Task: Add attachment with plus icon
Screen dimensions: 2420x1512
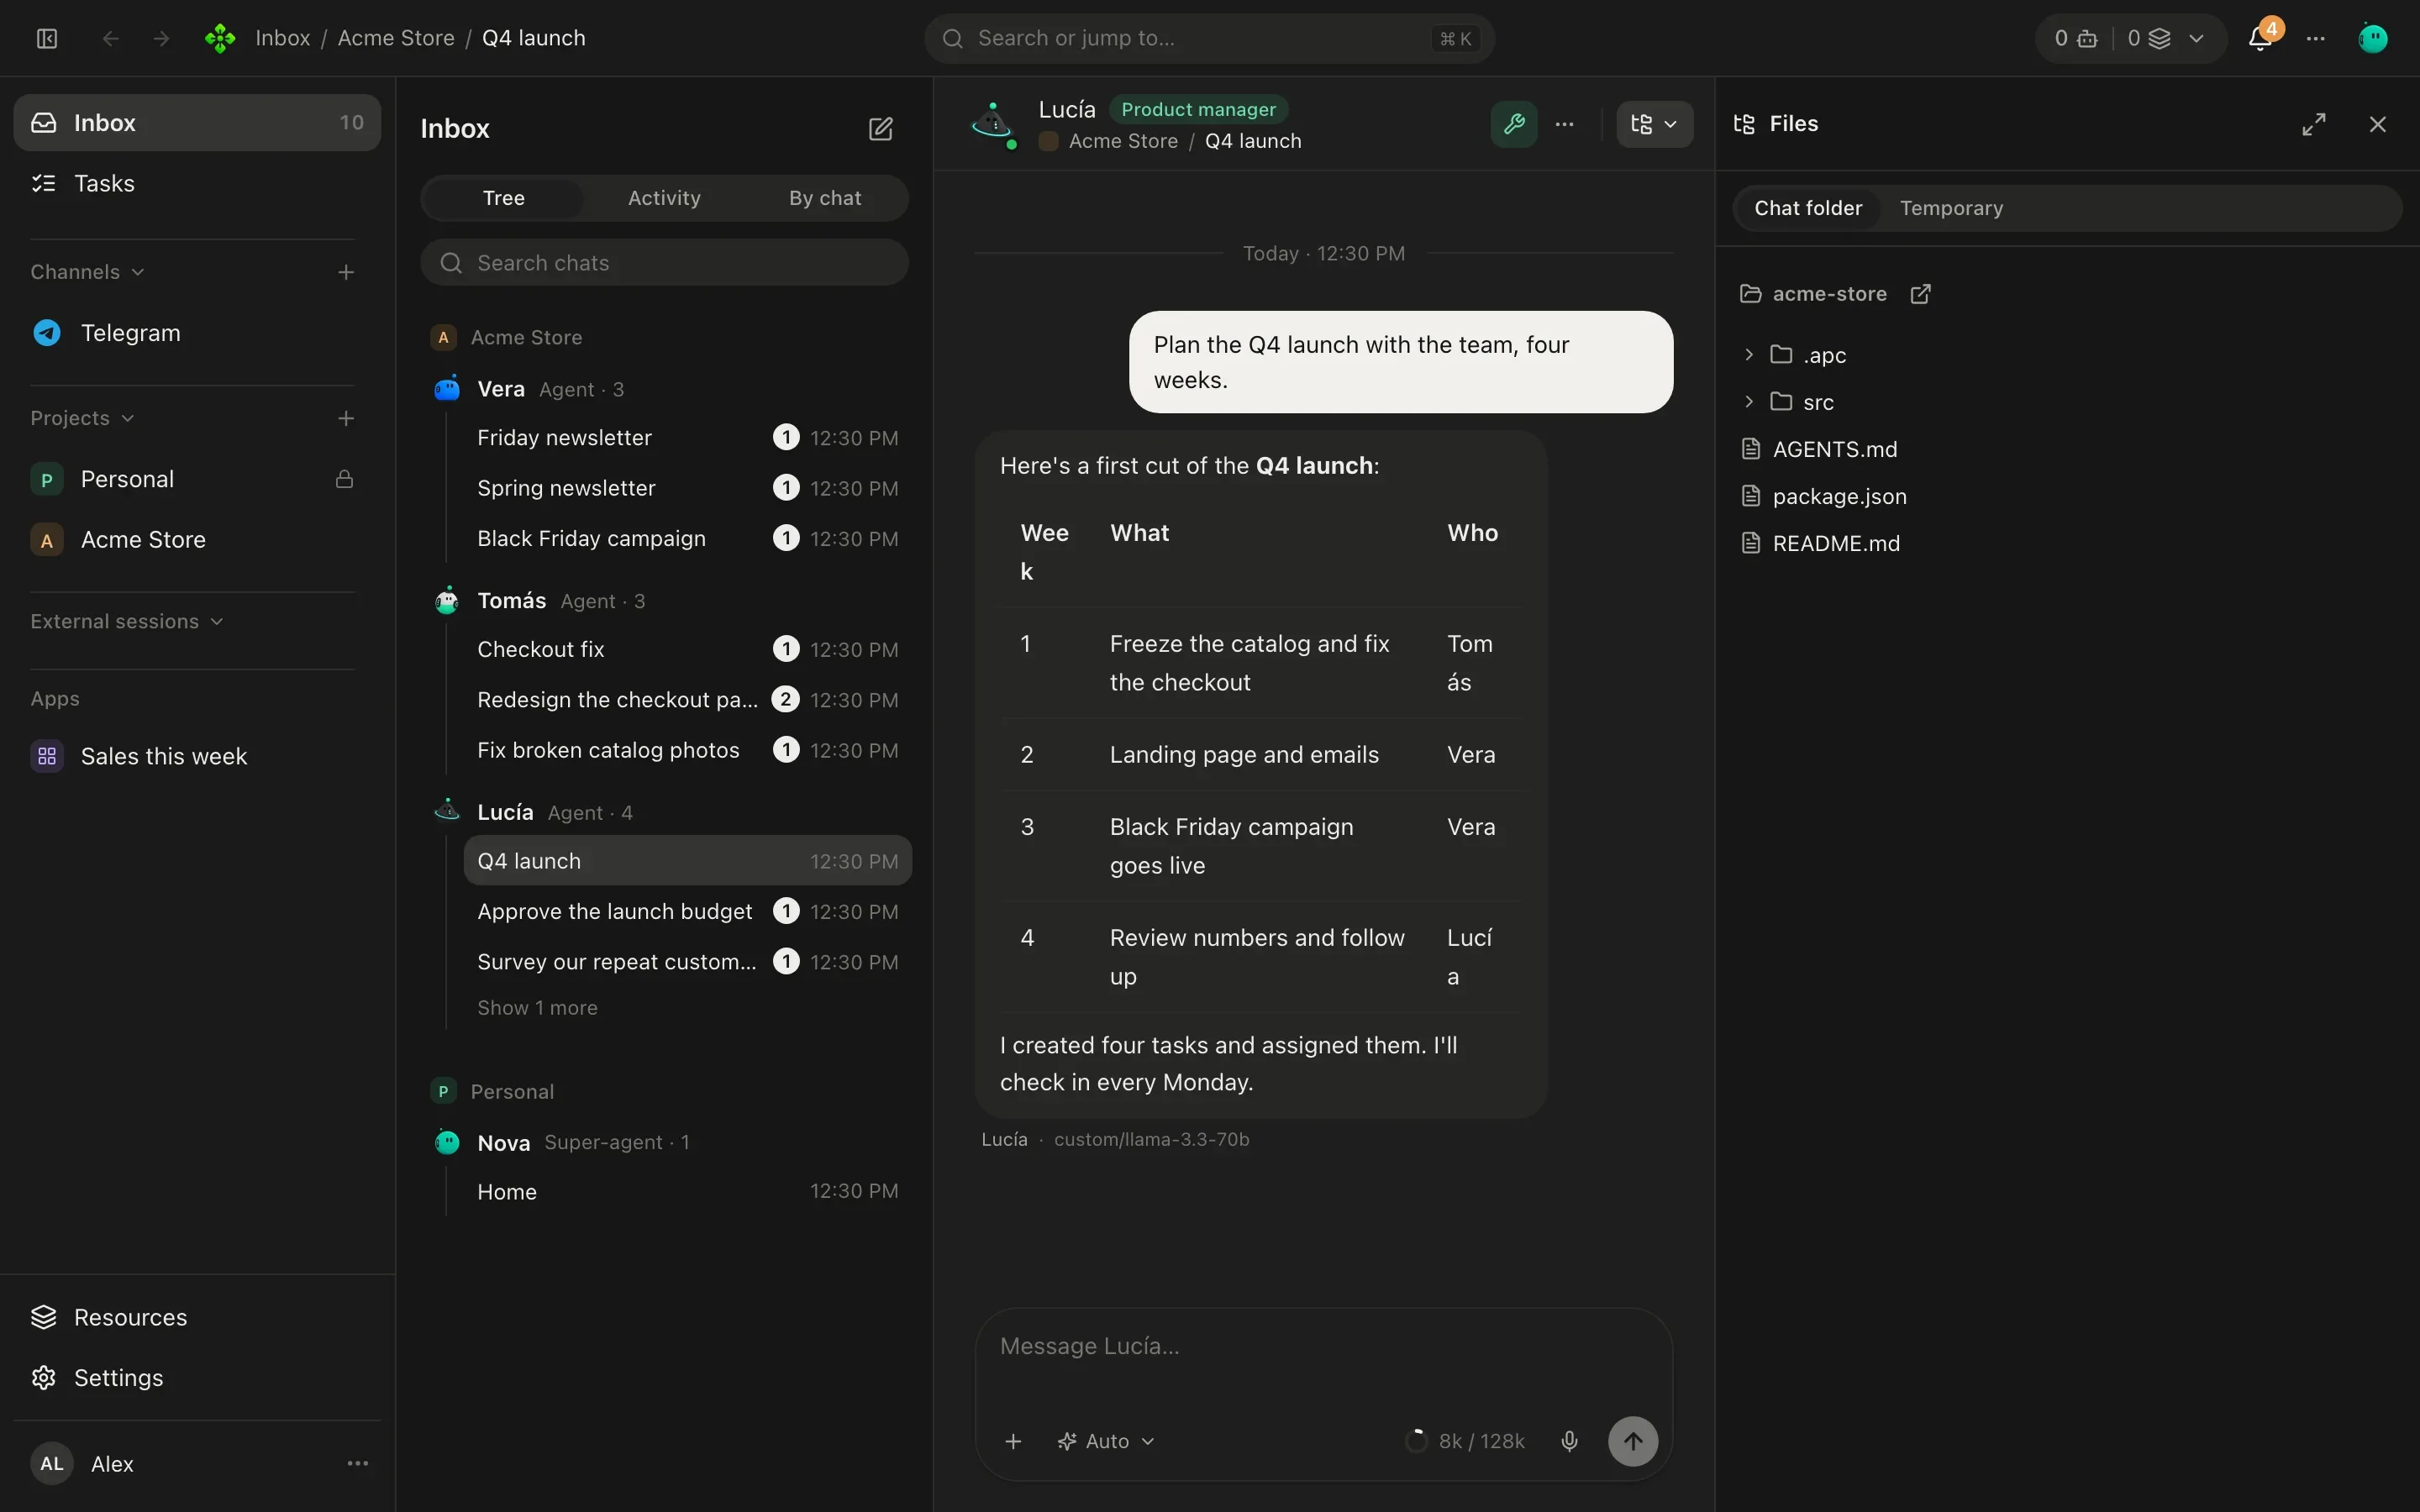Action: [1013, 1441]
